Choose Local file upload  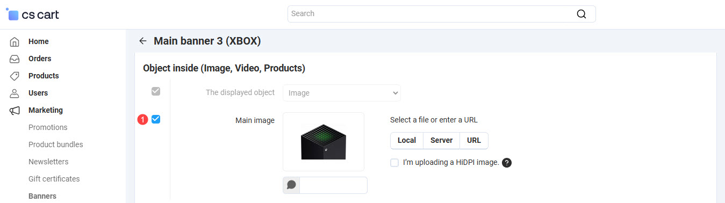(407, 140)
